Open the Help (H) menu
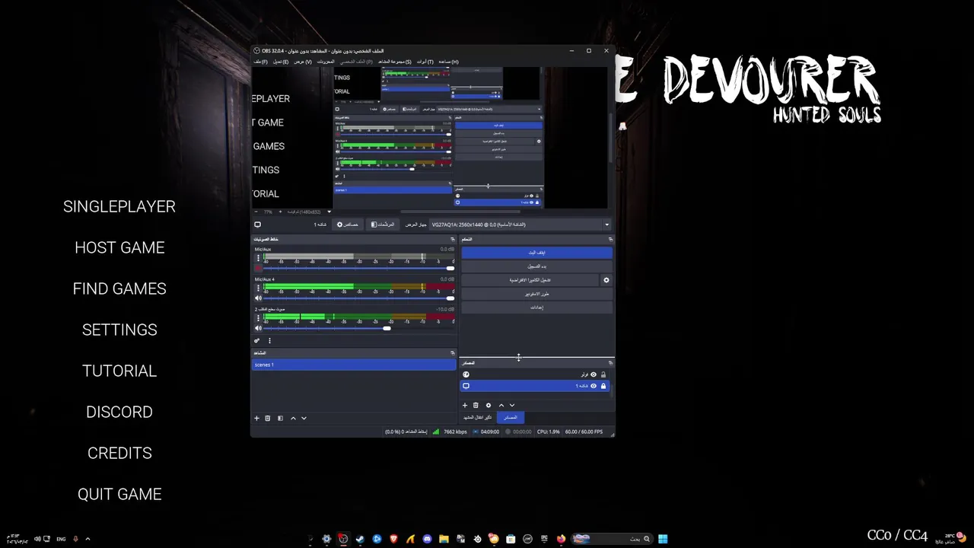 click(449, 62)
